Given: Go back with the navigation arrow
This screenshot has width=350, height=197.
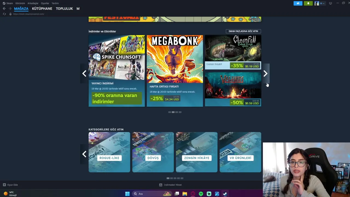Looking at the screenshot, I should point(4,8).
